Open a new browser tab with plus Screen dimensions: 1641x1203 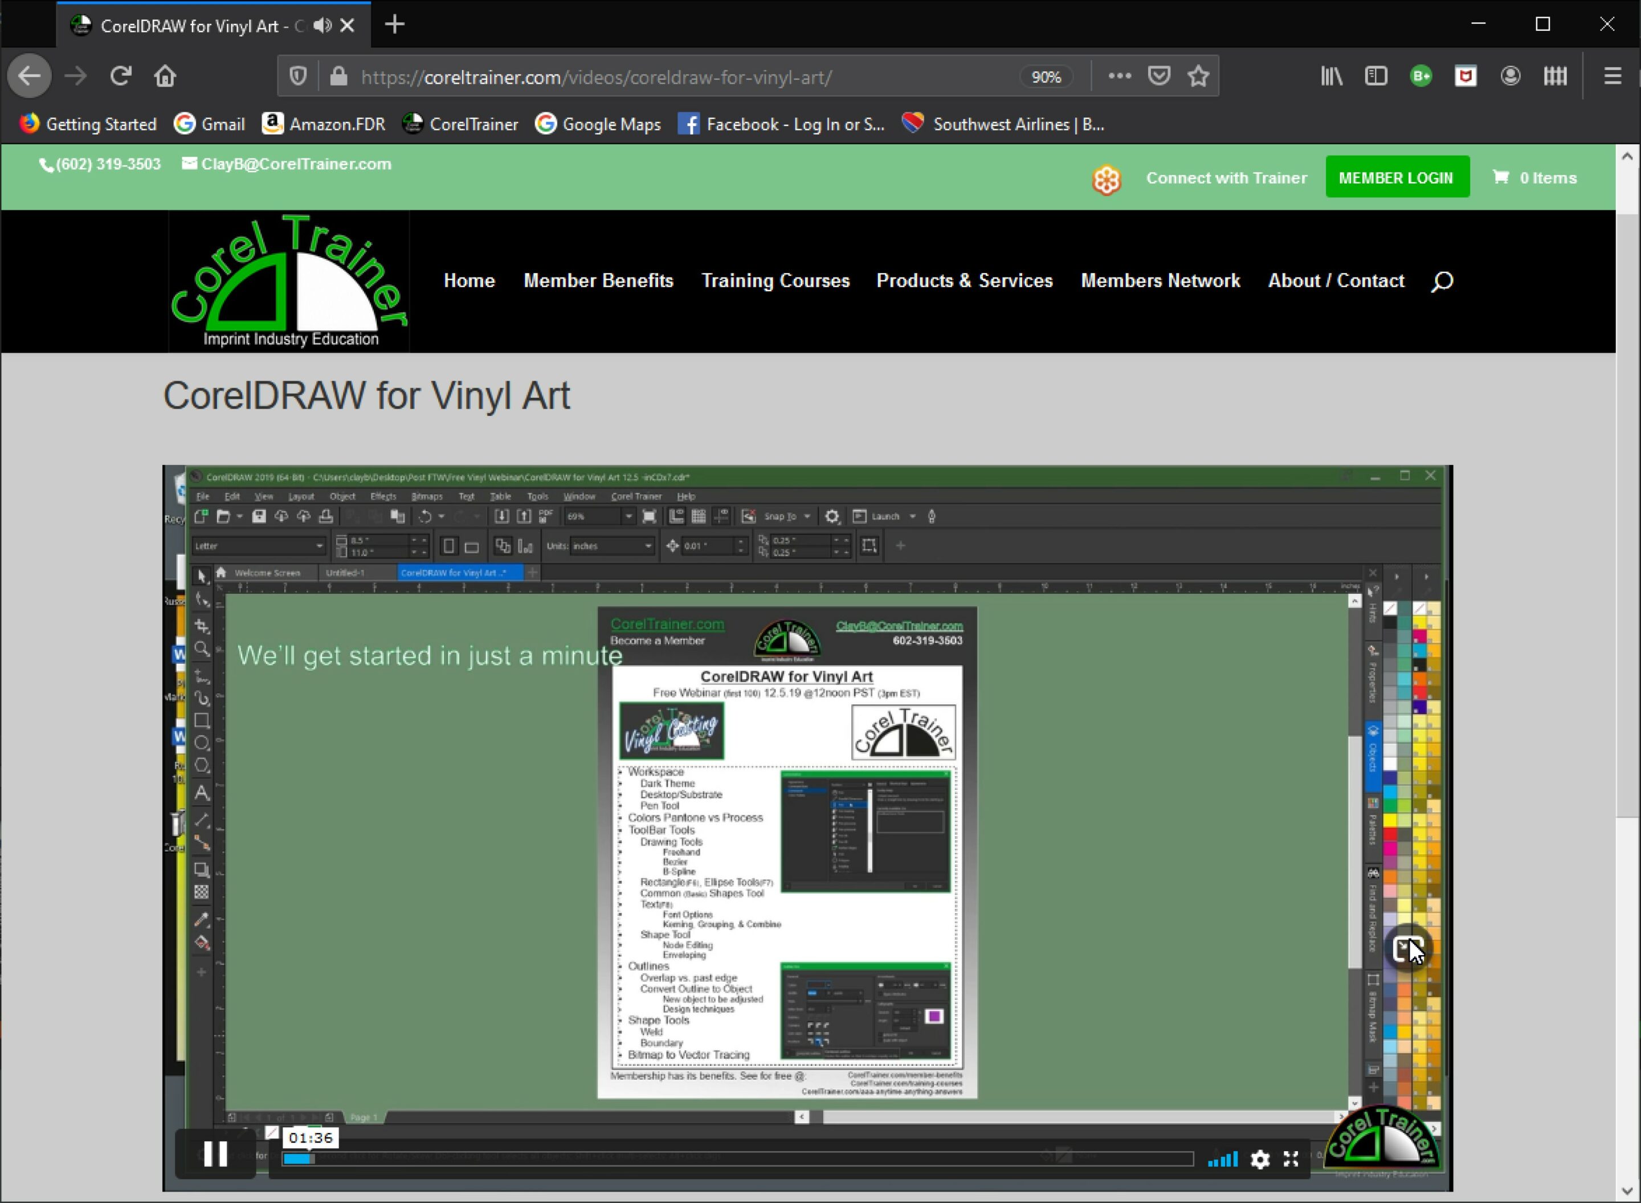[x=395, y=25]
